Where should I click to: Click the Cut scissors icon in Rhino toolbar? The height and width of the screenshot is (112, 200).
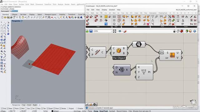[17, 17]
